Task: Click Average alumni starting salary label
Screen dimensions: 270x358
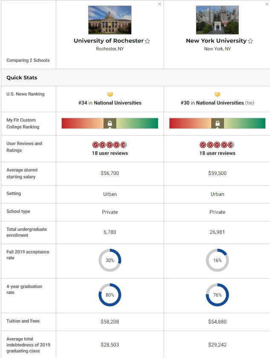Action: 22,174
